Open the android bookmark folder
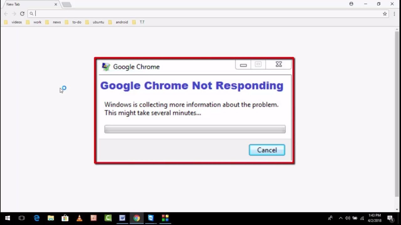Viewport: 401px width, 225px height. [118, 22]
